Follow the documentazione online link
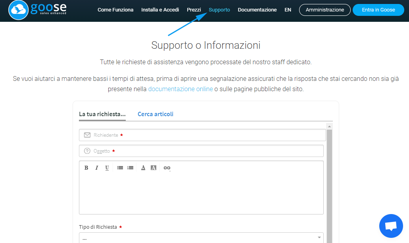 coord(180,89)
